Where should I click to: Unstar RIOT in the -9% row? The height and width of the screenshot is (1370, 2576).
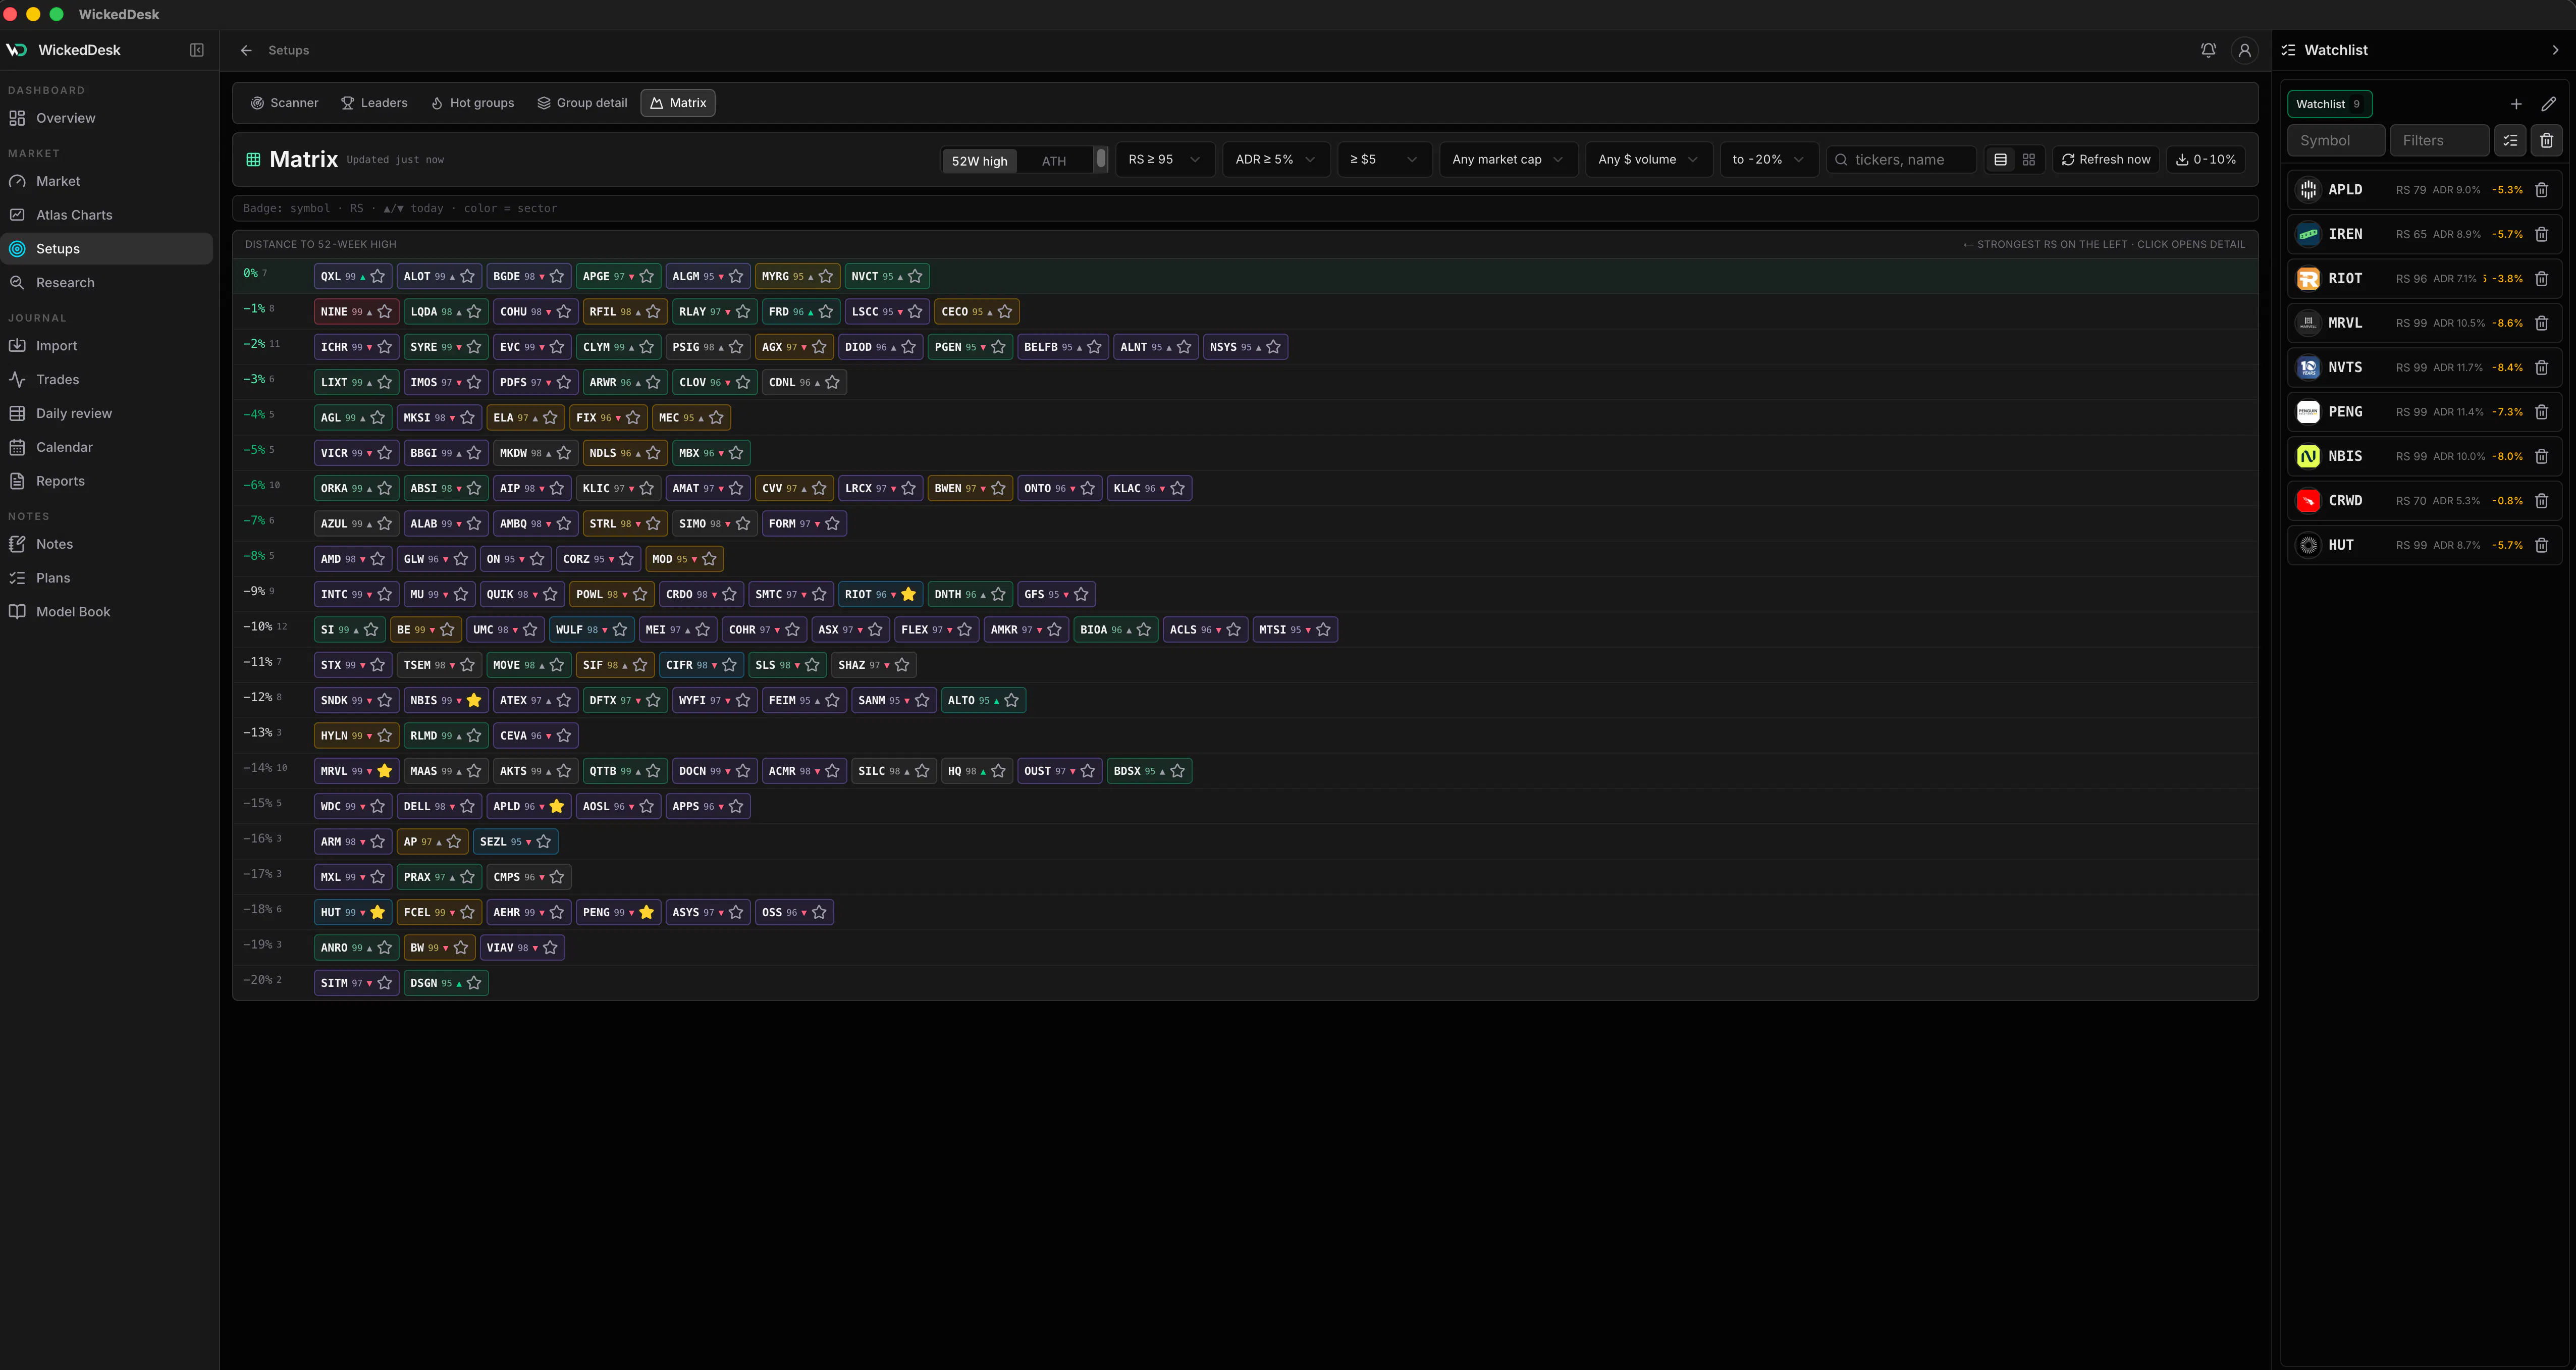908,595
